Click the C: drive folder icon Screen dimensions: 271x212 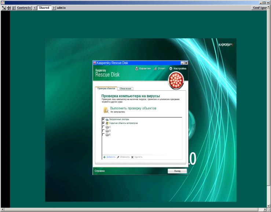tap(107, 127)
